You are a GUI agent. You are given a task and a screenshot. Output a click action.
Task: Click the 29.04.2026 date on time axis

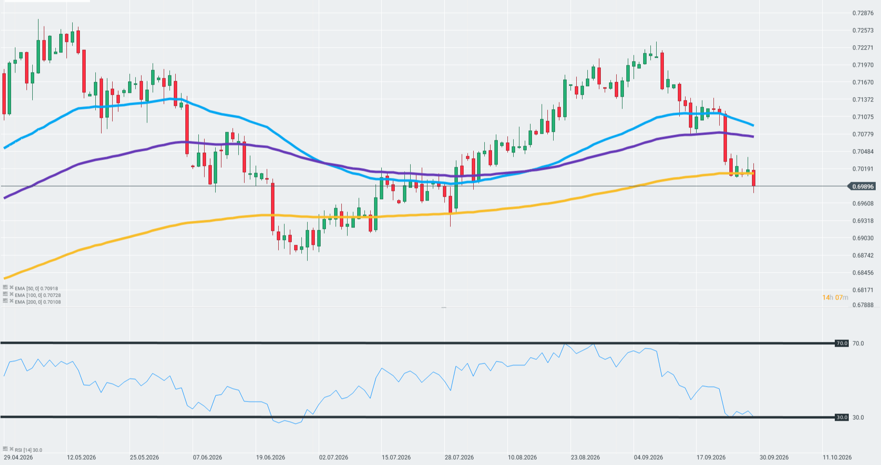pyautogui.click(x=19, y=457)
